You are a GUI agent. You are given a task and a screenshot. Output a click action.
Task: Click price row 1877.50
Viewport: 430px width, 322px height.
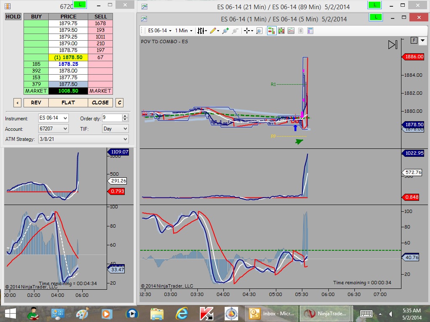[68, 84]
